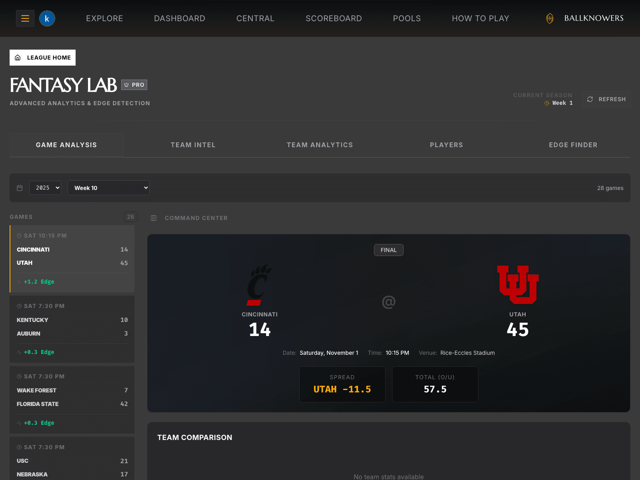Select the Edge Finder tab
The width and height of the screenshot is (640, 480).
(573, 145)
